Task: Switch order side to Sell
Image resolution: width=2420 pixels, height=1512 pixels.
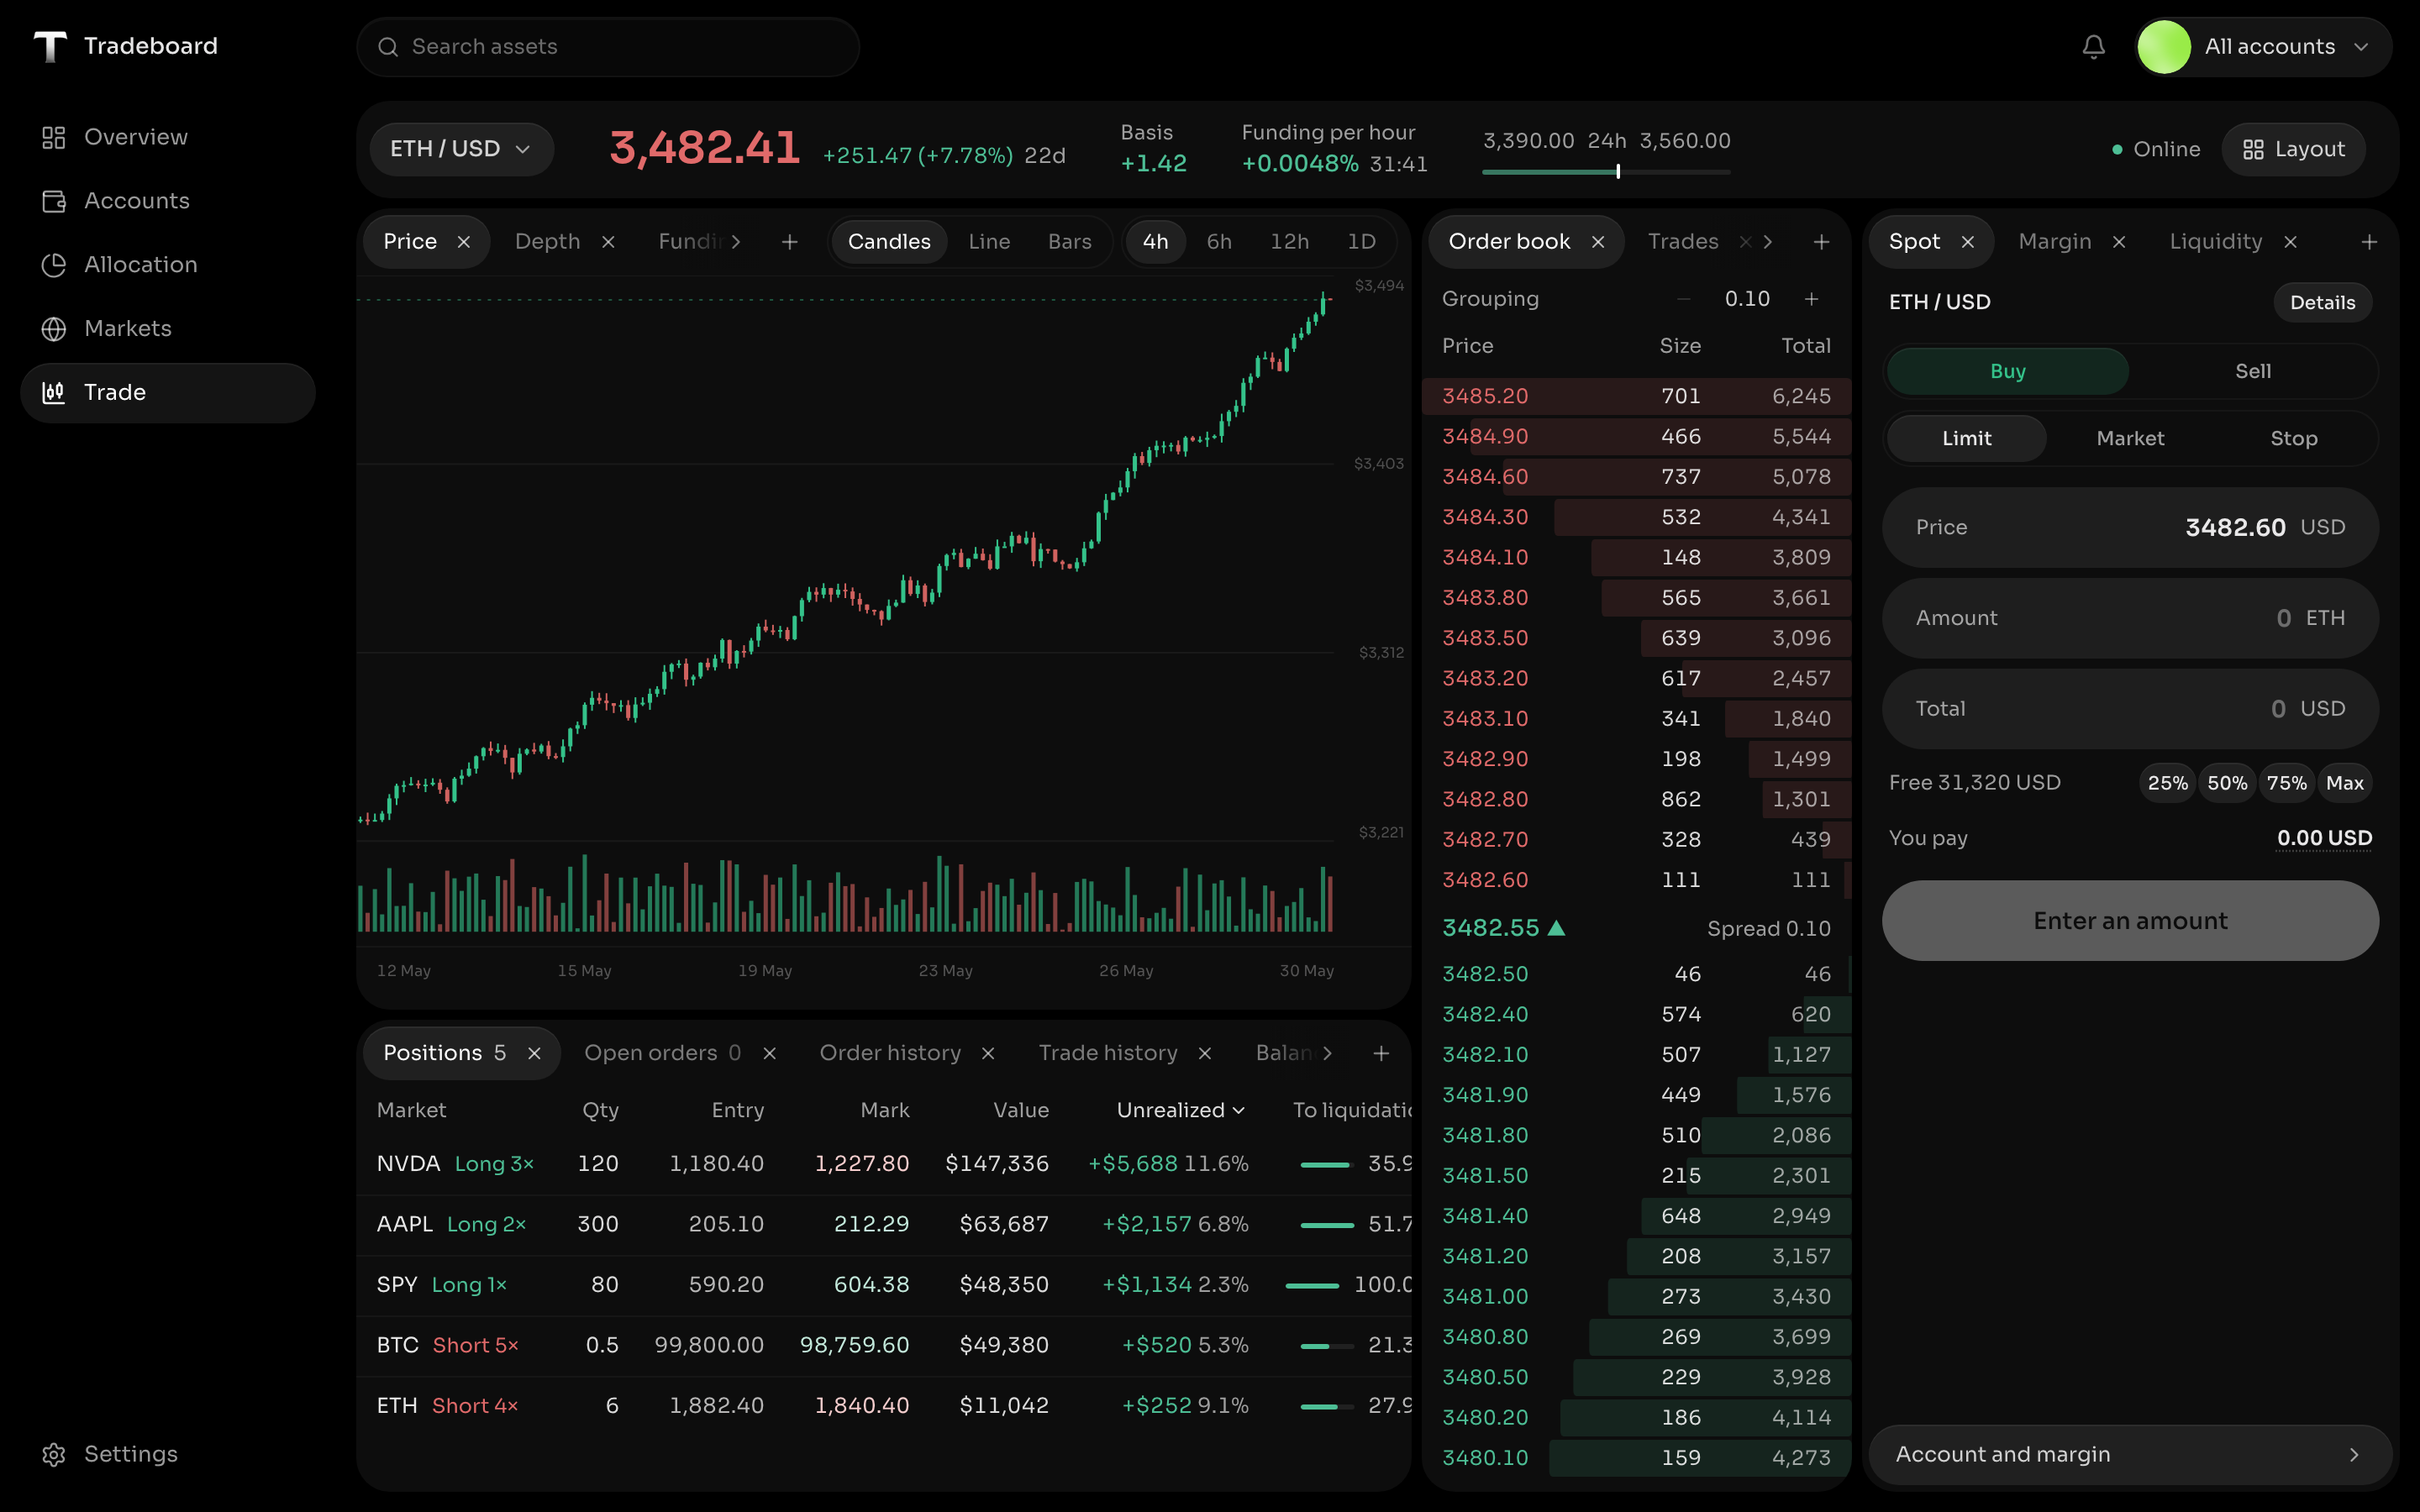Action: tap(2253, 371)
